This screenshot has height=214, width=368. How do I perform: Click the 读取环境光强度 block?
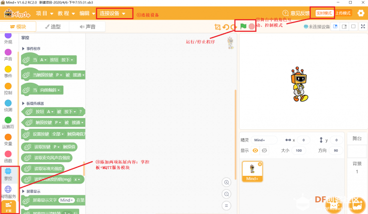coord(43,168)
